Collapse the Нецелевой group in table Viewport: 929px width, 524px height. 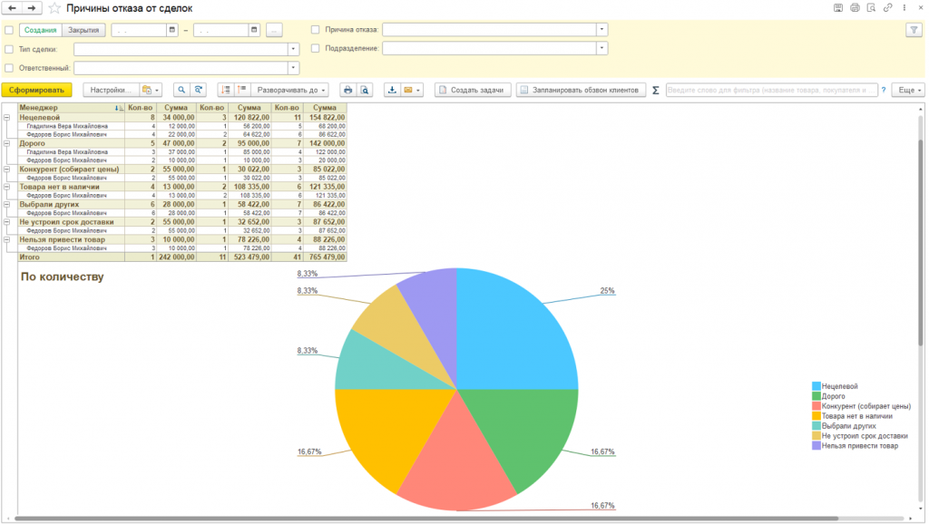[x=6, y=118]
